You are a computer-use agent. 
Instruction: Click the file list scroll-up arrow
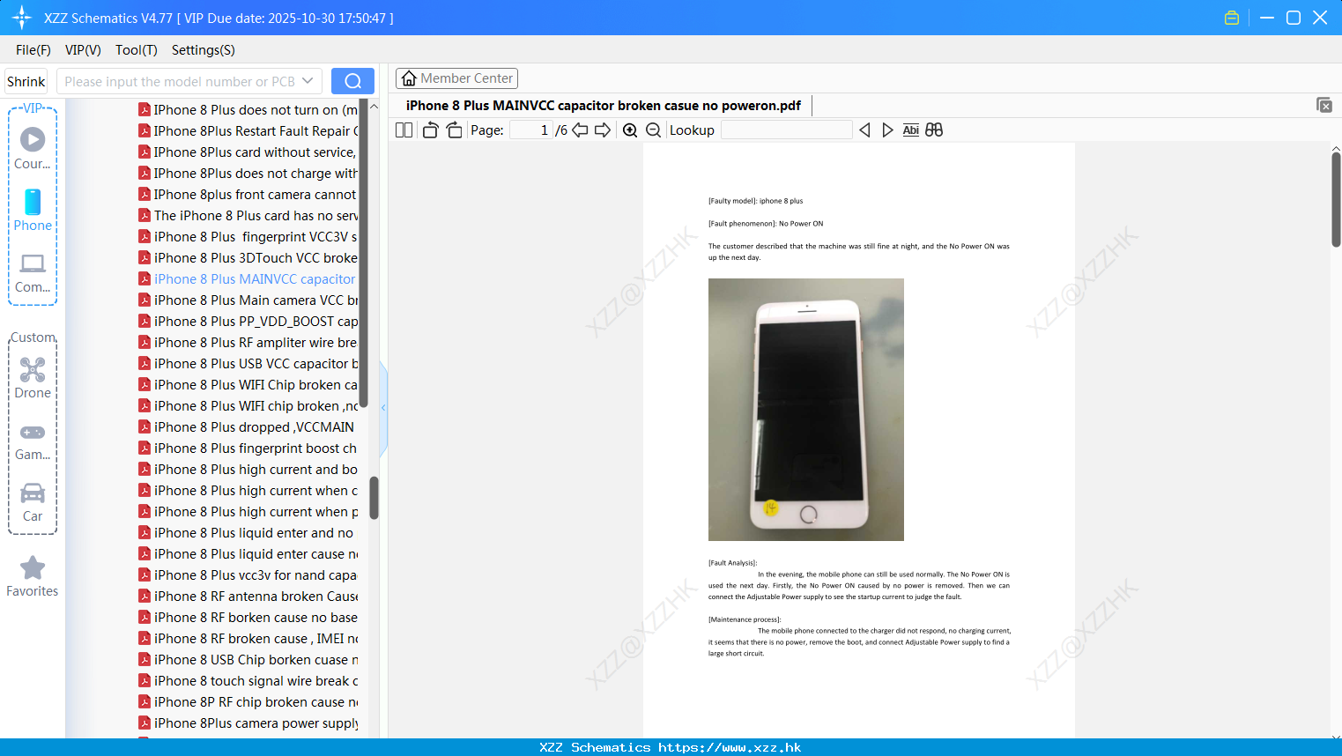pos(374,106)
